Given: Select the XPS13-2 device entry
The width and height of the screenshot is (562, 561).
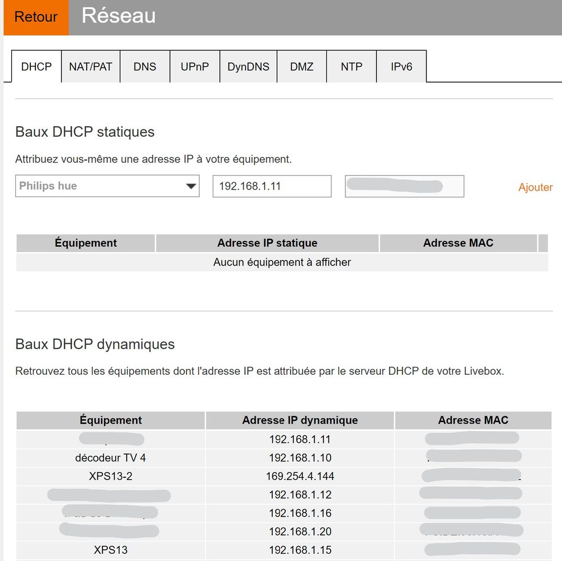Looking at the screenshot, I should (110, 477).
